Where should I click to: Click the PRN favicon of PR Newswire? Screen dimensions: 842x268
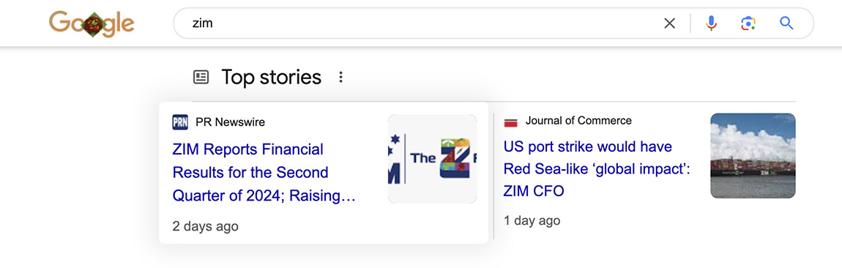180,122
